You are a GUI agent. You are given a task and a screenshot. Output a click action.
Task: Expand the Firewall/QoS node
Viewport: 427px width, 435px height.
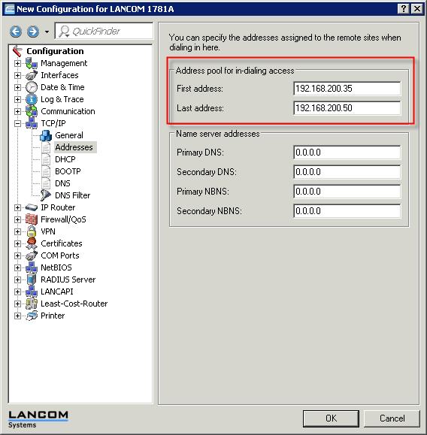point(17,219)
